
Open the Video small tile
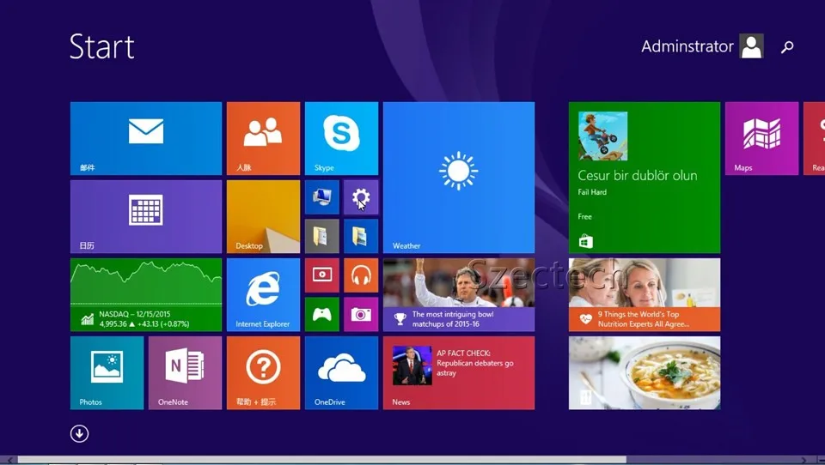pyautogui.click(x=322, y=275)
